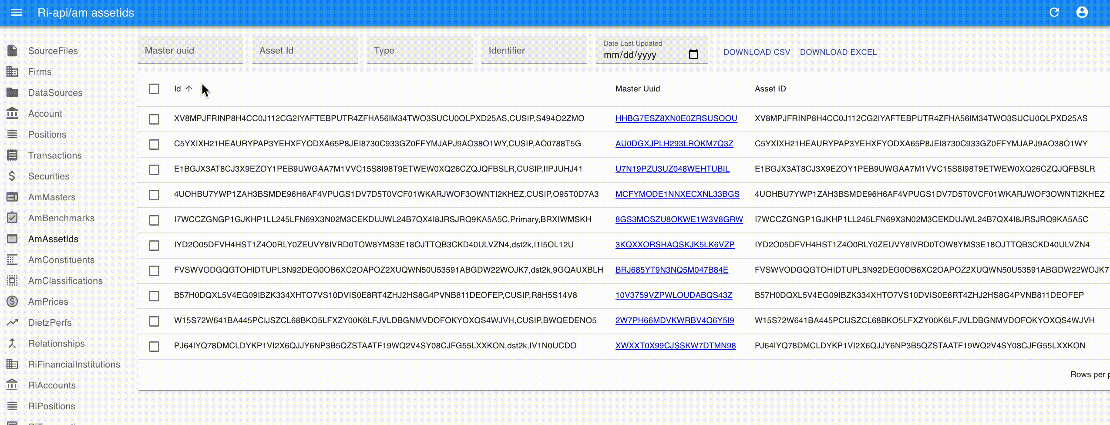Open the hamburger menu icon
Viewport: 1110px width, 425px height.
click(16, 12)
